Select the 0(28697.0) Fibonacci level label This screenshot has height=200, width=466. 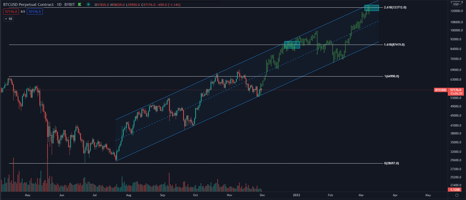pos(391,163)
